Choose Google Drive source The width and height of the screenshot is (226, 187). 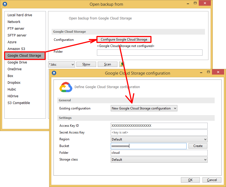point(17,62)
